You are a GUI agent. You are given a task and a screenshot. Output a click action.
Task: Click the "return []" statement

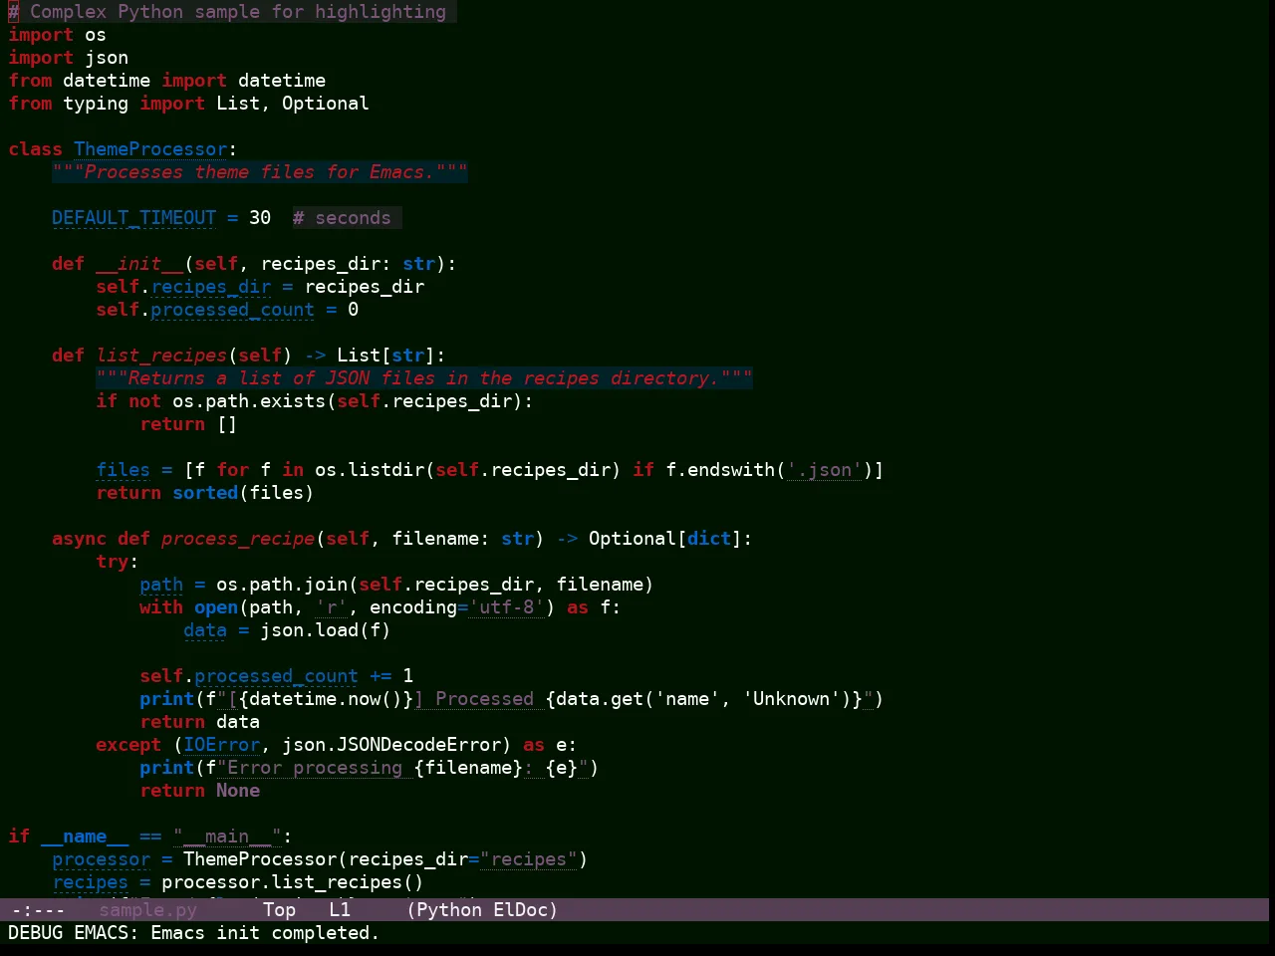188,424
